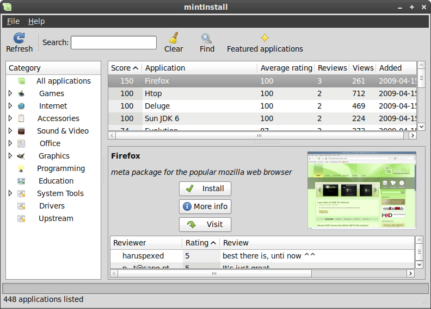Image resolution: width=431 pixels, height=309 pixels.
Task: Open Featured applications star icon
Action: 264,38
